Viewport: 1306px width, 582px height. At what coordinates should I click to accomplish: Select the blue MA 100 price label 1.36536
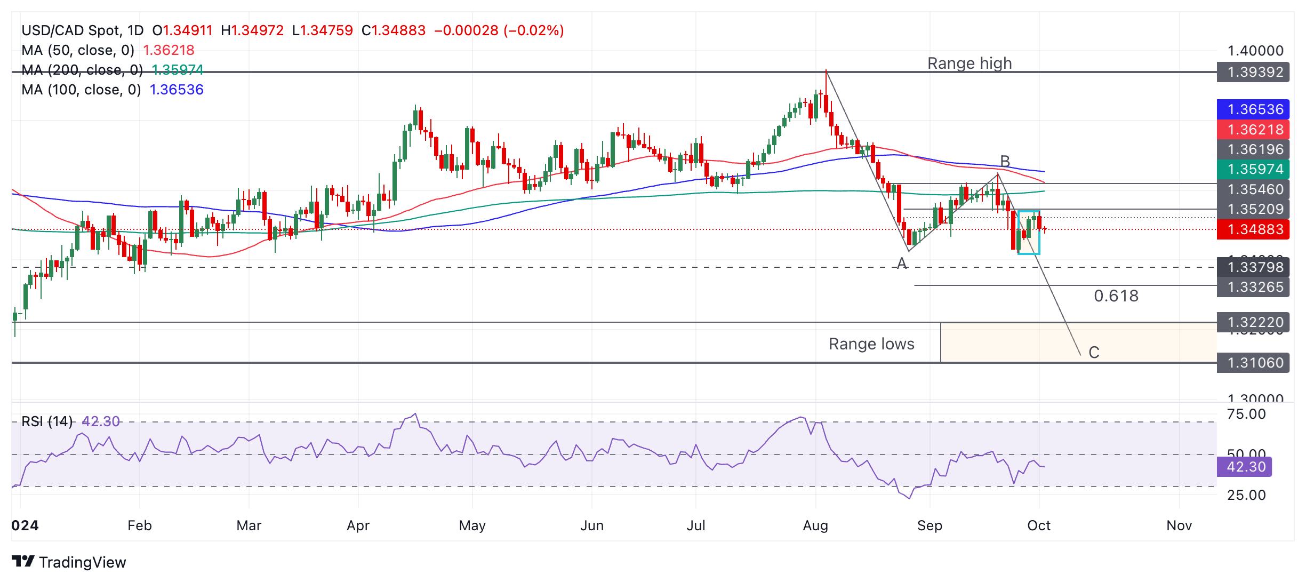1253,109
